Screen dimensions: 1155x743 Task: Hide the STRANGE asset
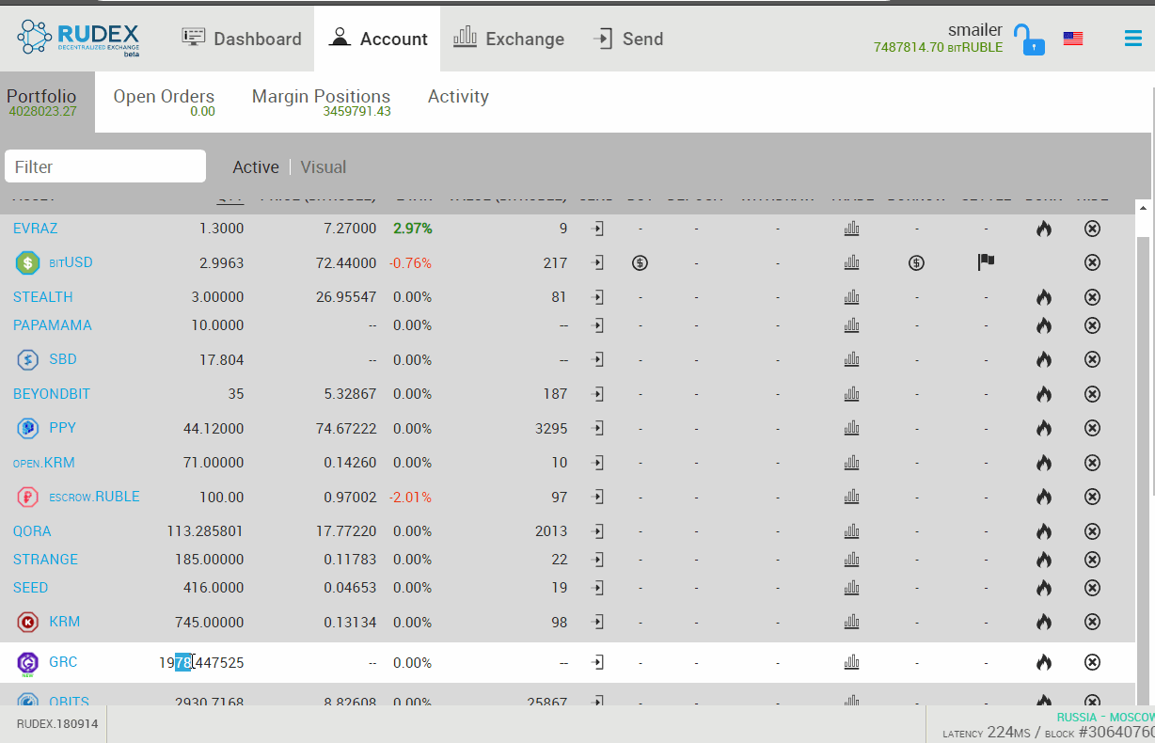point(1092,560)
